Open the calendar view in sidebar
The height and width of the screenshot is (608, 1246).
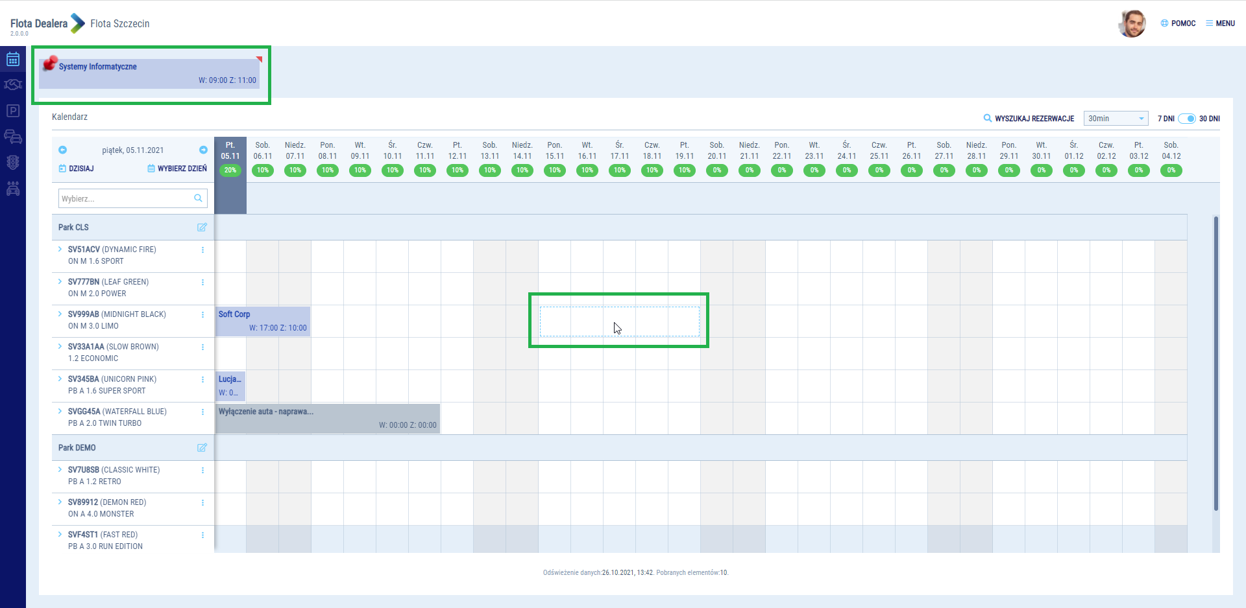pyautogui.click(x=13, y=60)
